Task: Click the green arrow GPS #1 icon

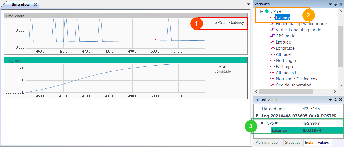Action: pos(267,11)
